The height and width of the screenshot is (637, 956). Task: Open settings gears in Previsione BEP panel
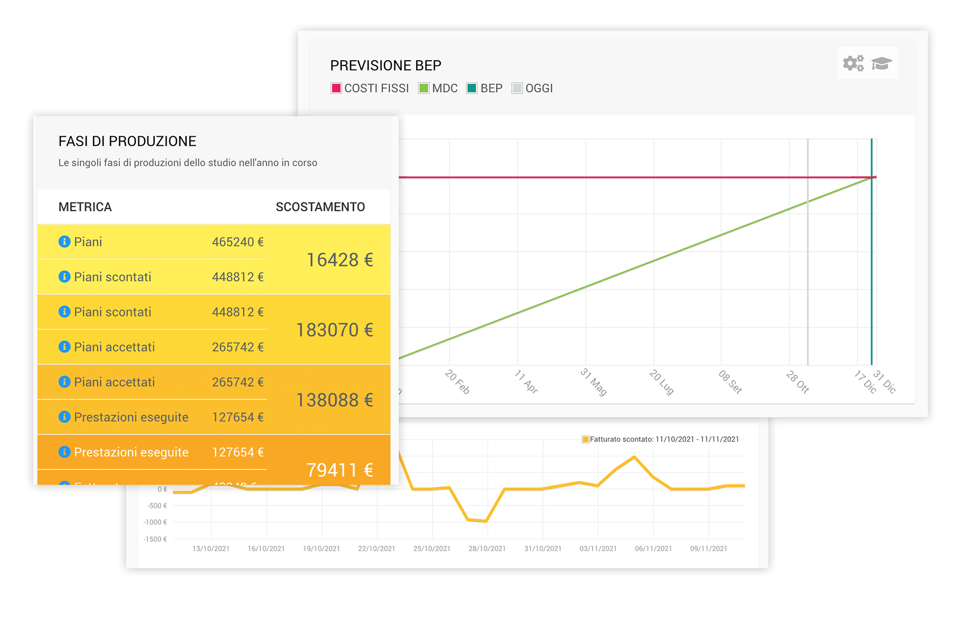pos(853,63)
